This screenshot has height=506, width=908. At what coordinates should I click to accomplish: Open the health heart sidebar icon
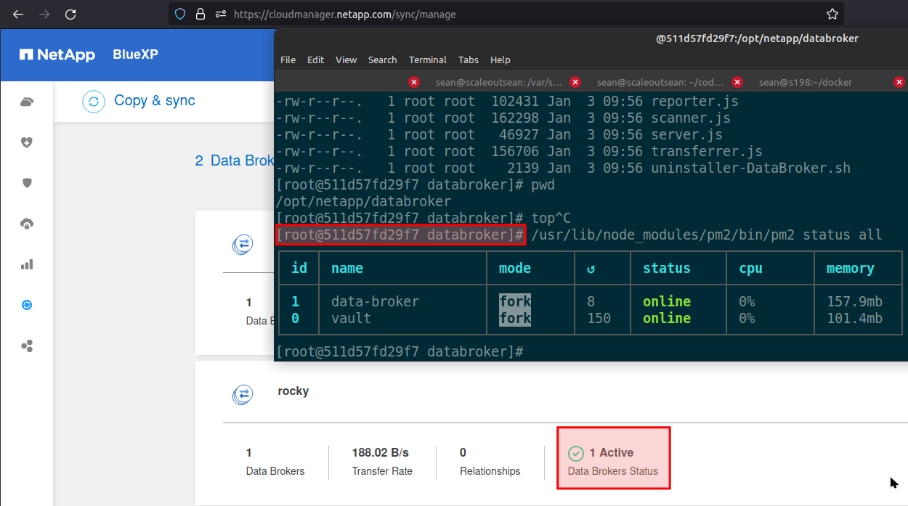pos(27,142)
